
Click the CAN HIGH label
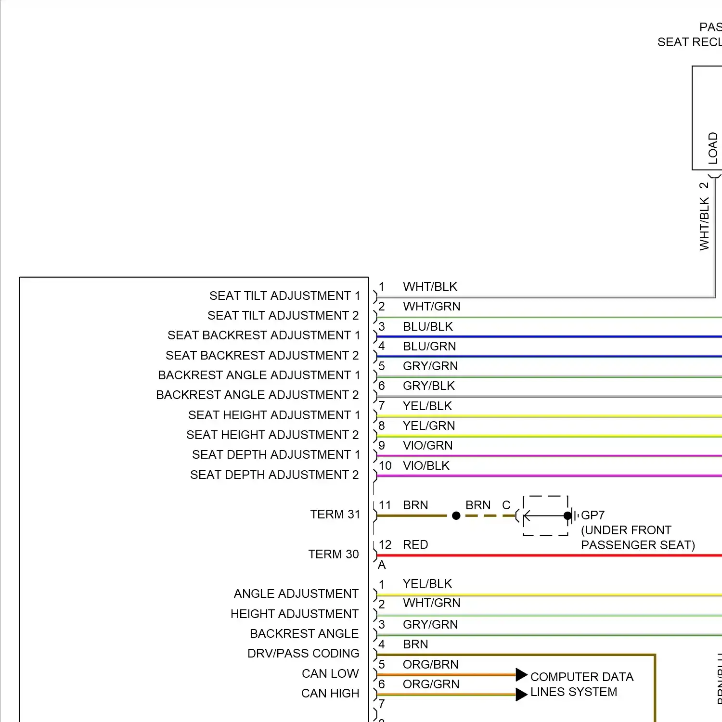pos(330,693)
